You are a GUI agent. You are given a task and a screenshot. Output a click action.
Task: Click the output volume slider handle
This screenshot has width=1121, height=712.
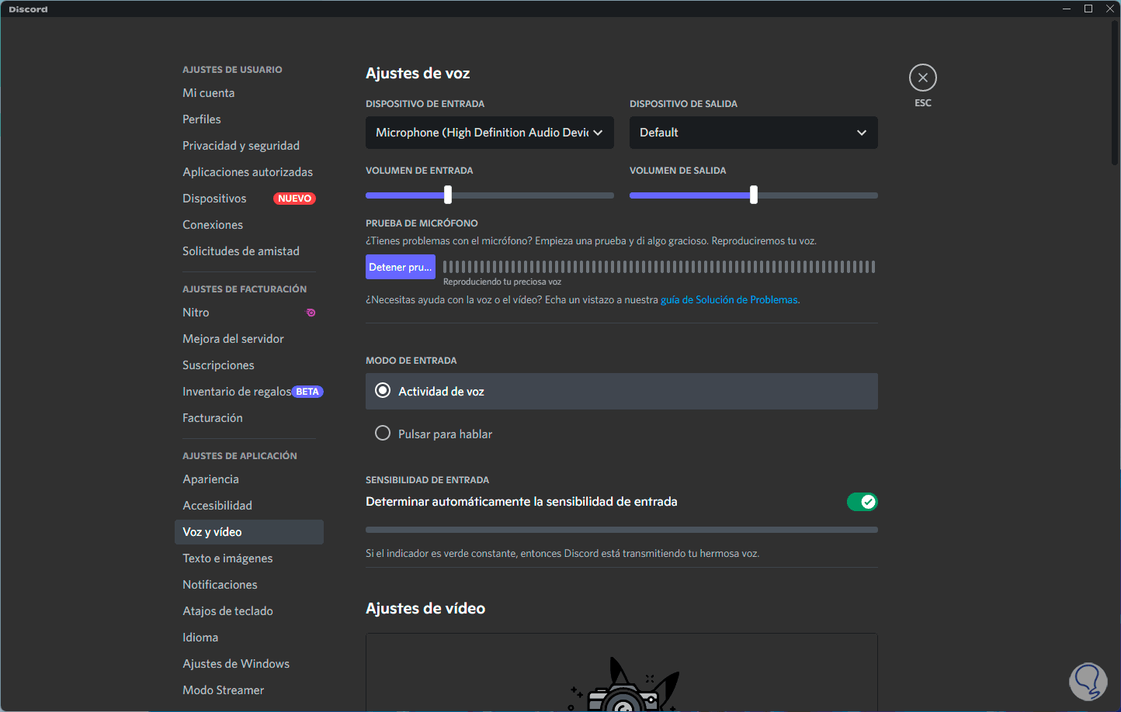click(754, 195)
